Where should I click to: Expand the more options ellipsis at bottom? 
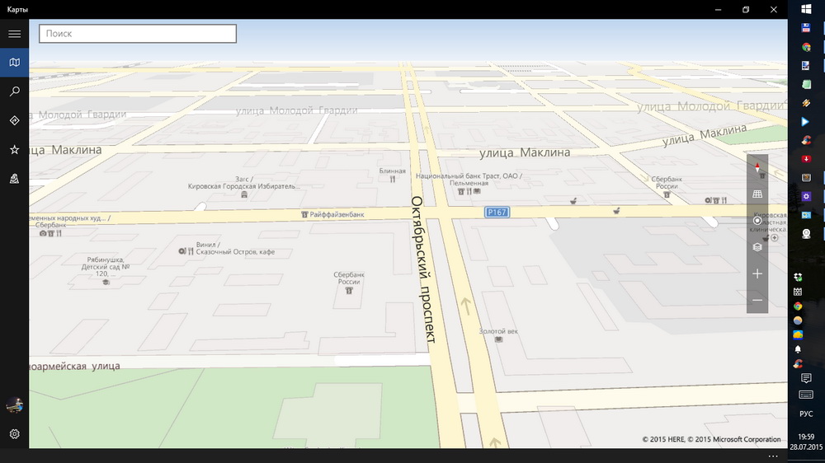[x=772, y=456]
